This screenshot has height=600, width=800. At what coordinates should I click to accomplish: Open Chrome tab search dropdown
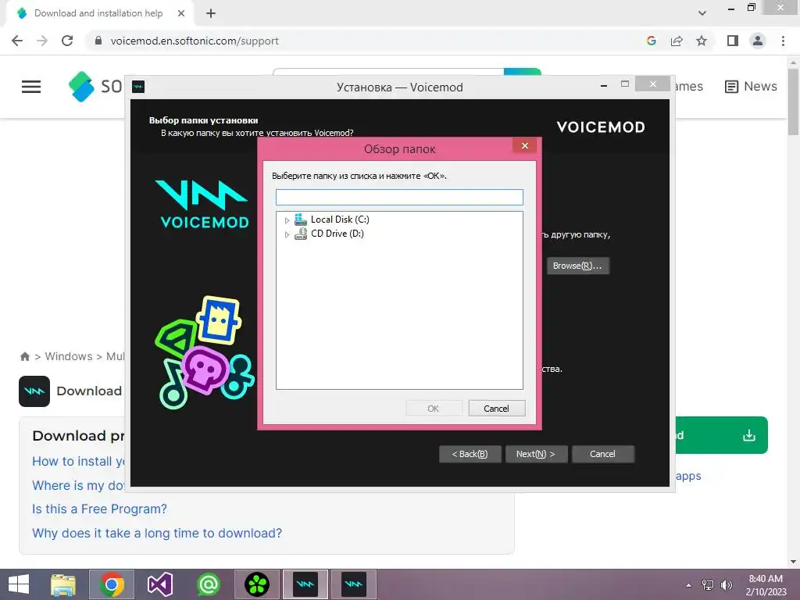[x=702, y=13]
